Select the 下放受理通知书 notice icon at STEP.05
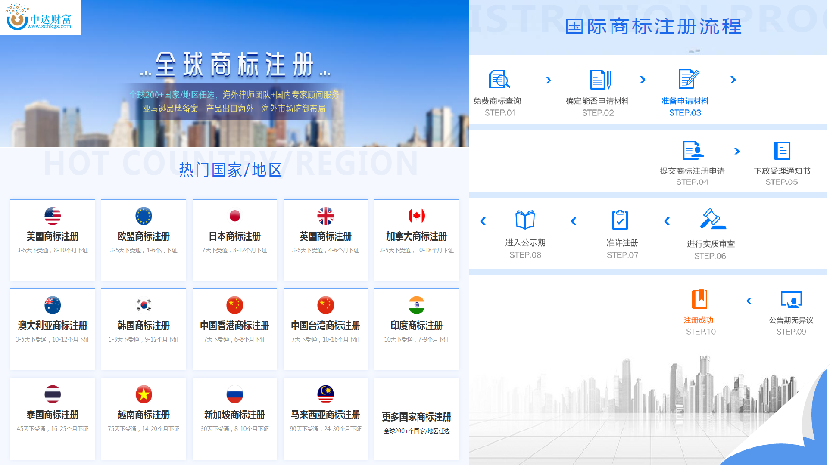This screenshot has height=465, width=830. click(x=781, y=151)
